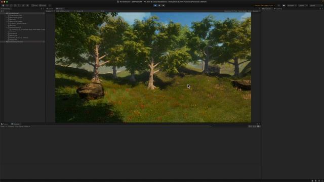Image resolution: width=324 pixels, height=182 pixels.
Task: Switch to the Scene tab
Action: coord(50,9)
